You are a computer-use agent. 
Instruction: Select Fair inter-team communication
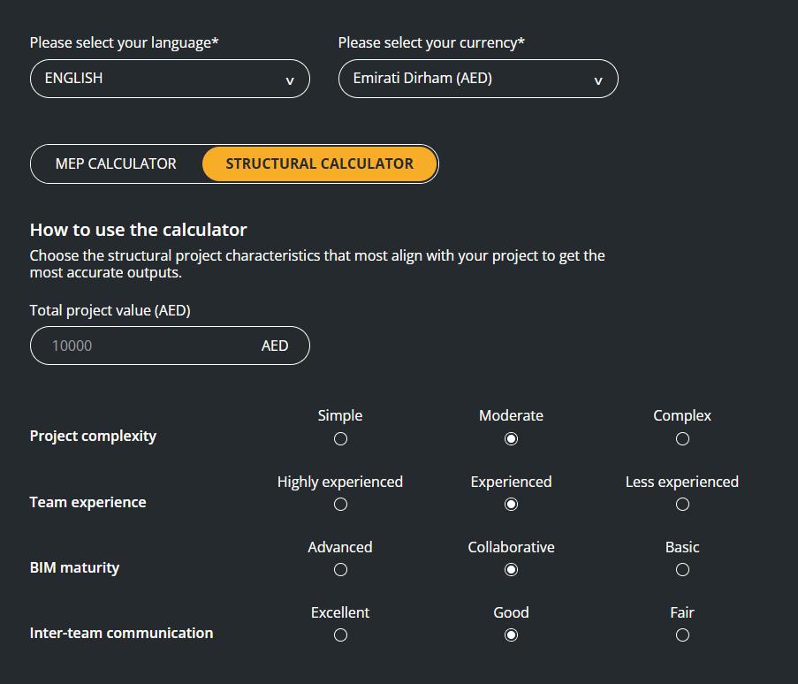point(682,635)
